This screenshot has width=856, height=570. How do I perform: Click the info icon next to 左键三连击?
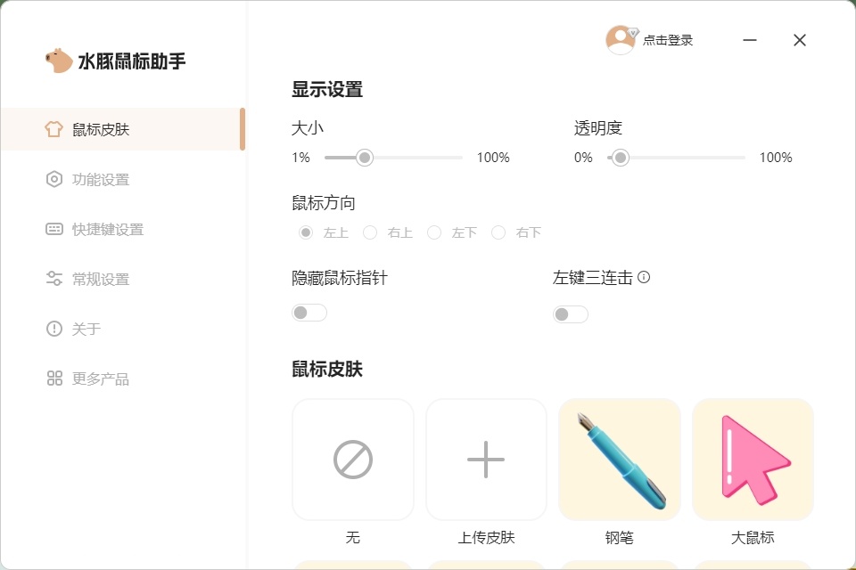click(x=643, y=277)
